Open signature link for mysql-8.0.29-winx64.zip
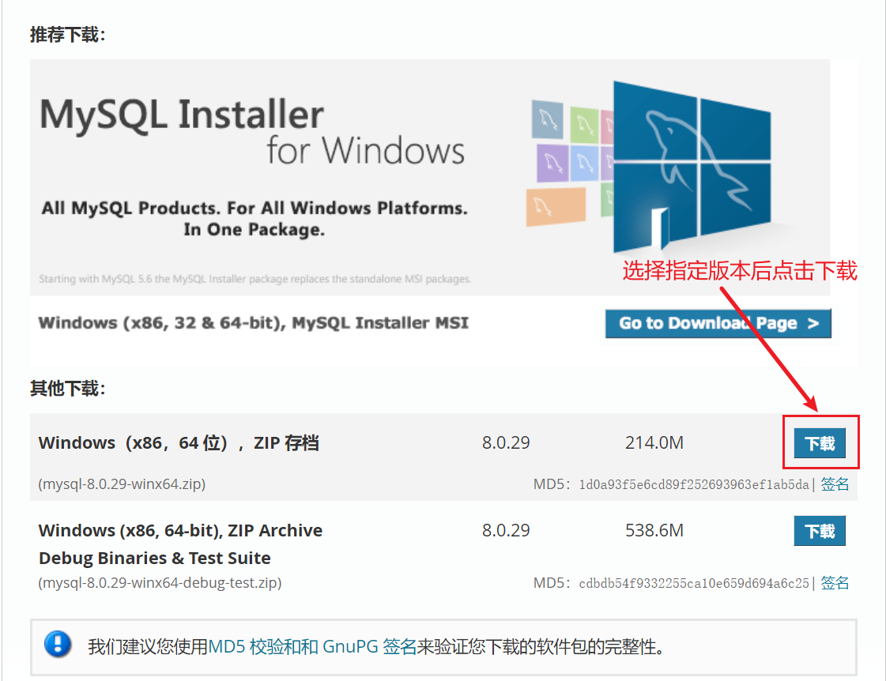 tap(835, 484)
